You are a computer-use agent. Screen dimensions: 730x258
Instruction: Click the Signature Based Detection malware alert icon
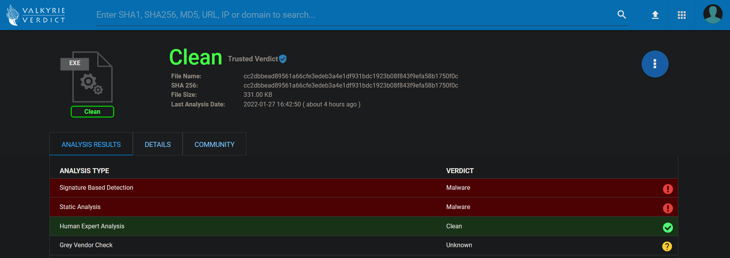(x=668, y=189)
